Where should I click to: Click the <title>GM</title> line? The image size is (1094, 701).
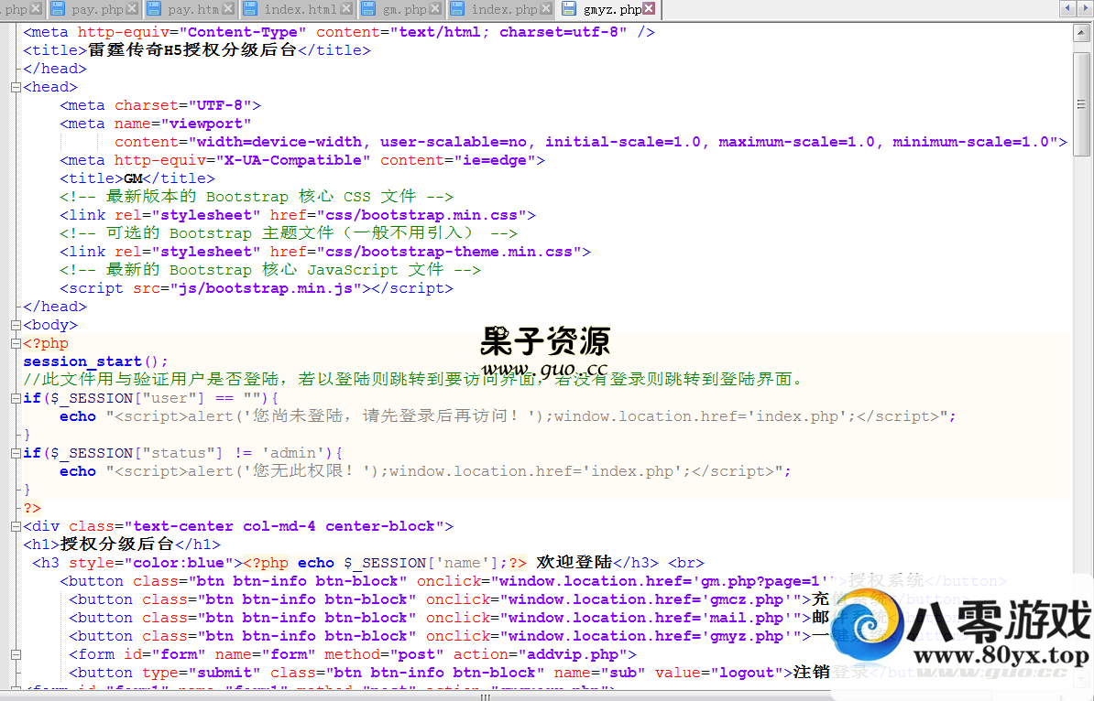point(137,178)
